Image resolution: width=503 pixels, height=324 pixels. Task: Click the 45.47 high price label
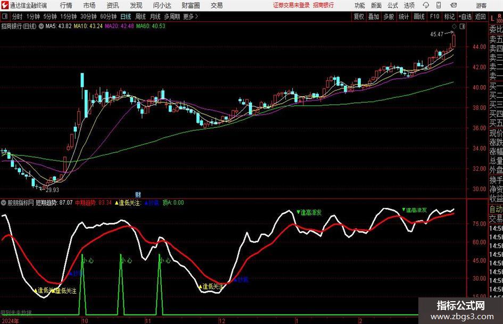tap(437, 35)
